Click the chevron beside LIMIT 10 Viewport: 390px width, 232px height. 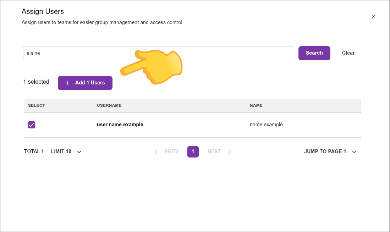pos(79,151)
